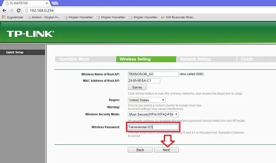Screen dimensions: 276x163
Task: Click the MAC Address of Root AP field
Action: [144, 81]
